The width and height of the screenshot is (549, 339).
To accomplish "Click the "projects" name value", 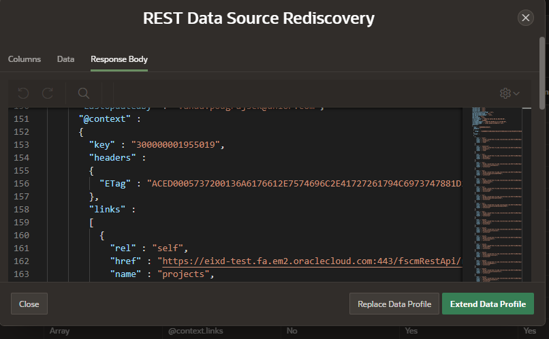I will pyautogui.click(x=185, y=274).
